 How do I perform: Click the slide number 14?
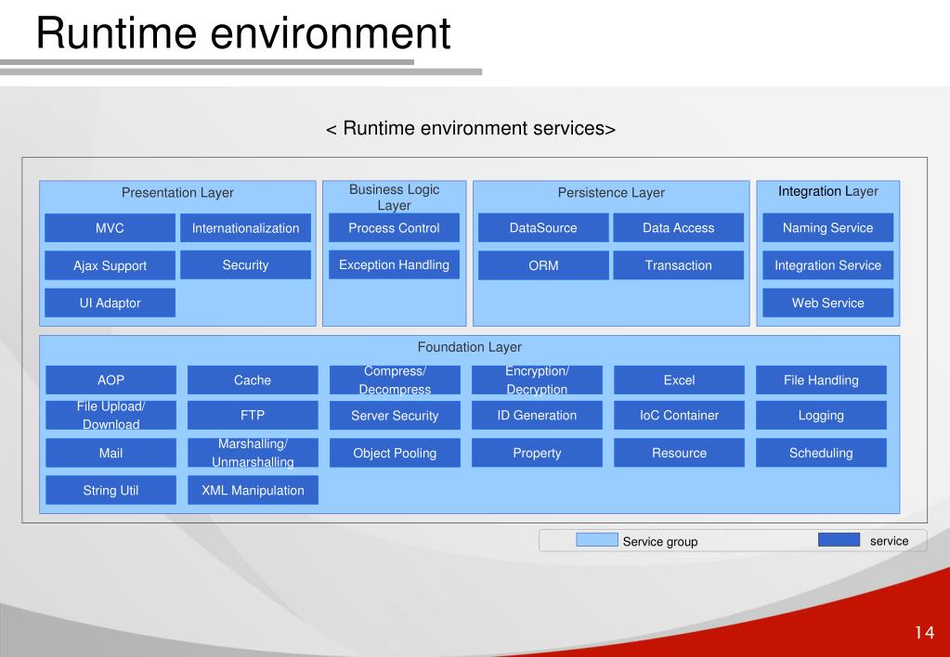click(925, 633)
